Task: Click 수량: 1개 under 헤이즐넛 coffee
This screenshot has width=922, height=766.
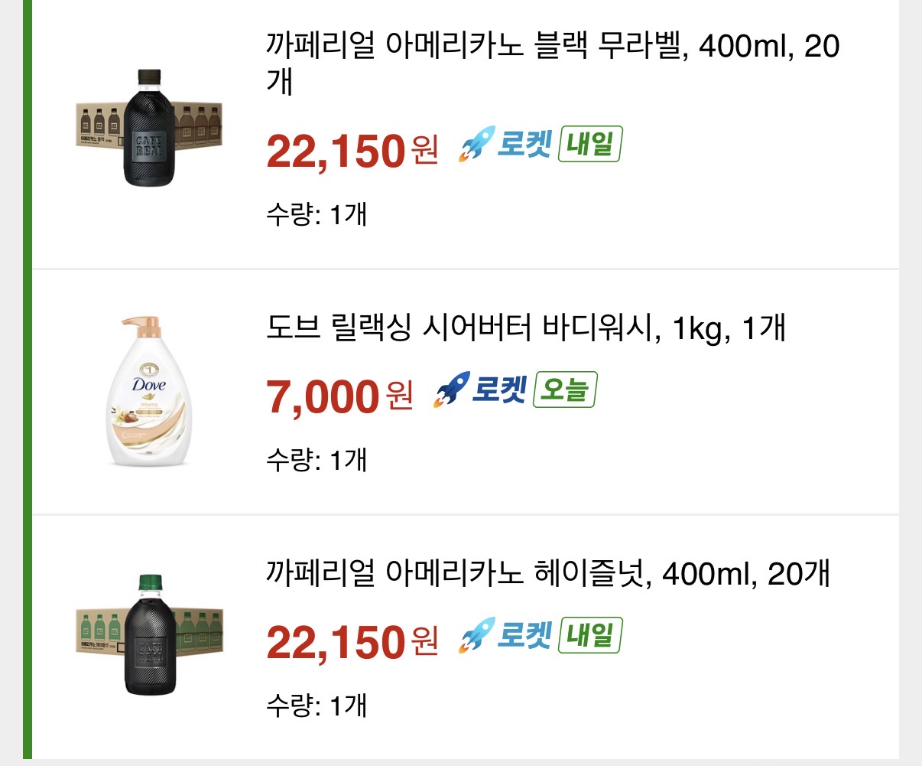Action: 317,705
